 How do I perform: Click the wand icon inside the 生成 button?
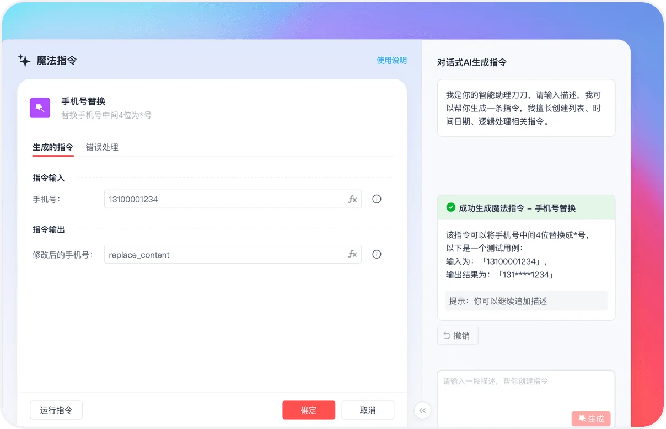582,419
